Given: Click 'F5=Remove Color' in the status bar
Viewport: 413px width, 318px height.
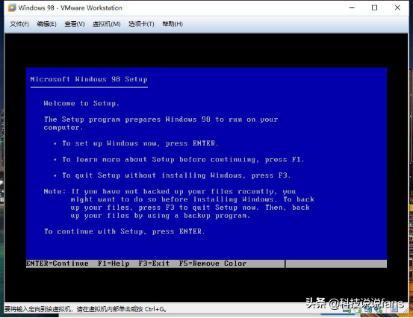Looking at the screenshot, I should pos(213,264).
